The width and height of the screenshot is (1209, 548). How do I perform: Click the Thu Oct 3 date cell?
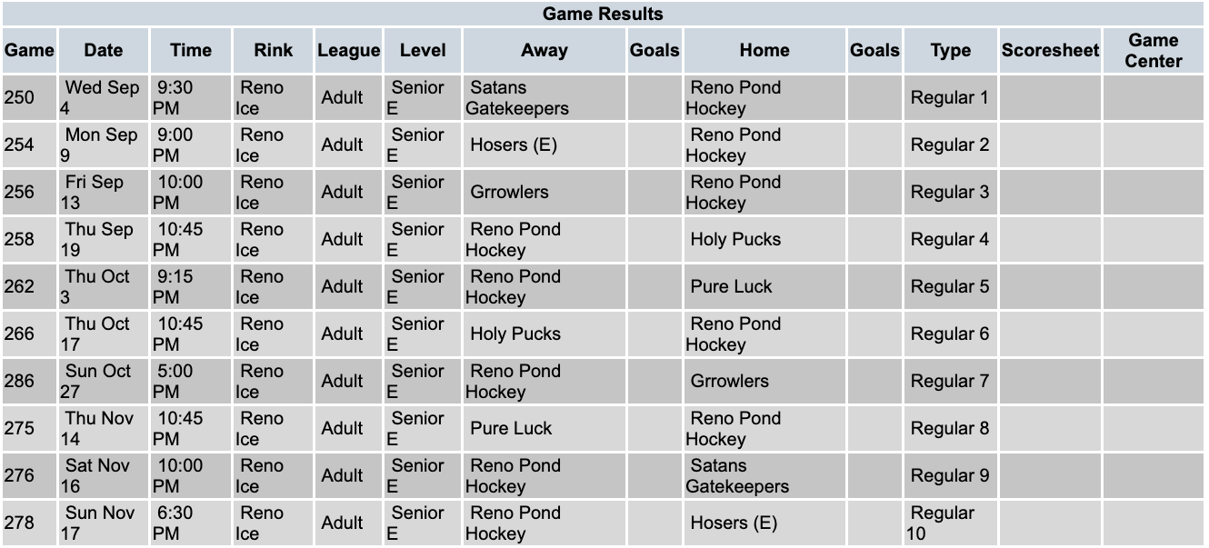click(97, 287)
